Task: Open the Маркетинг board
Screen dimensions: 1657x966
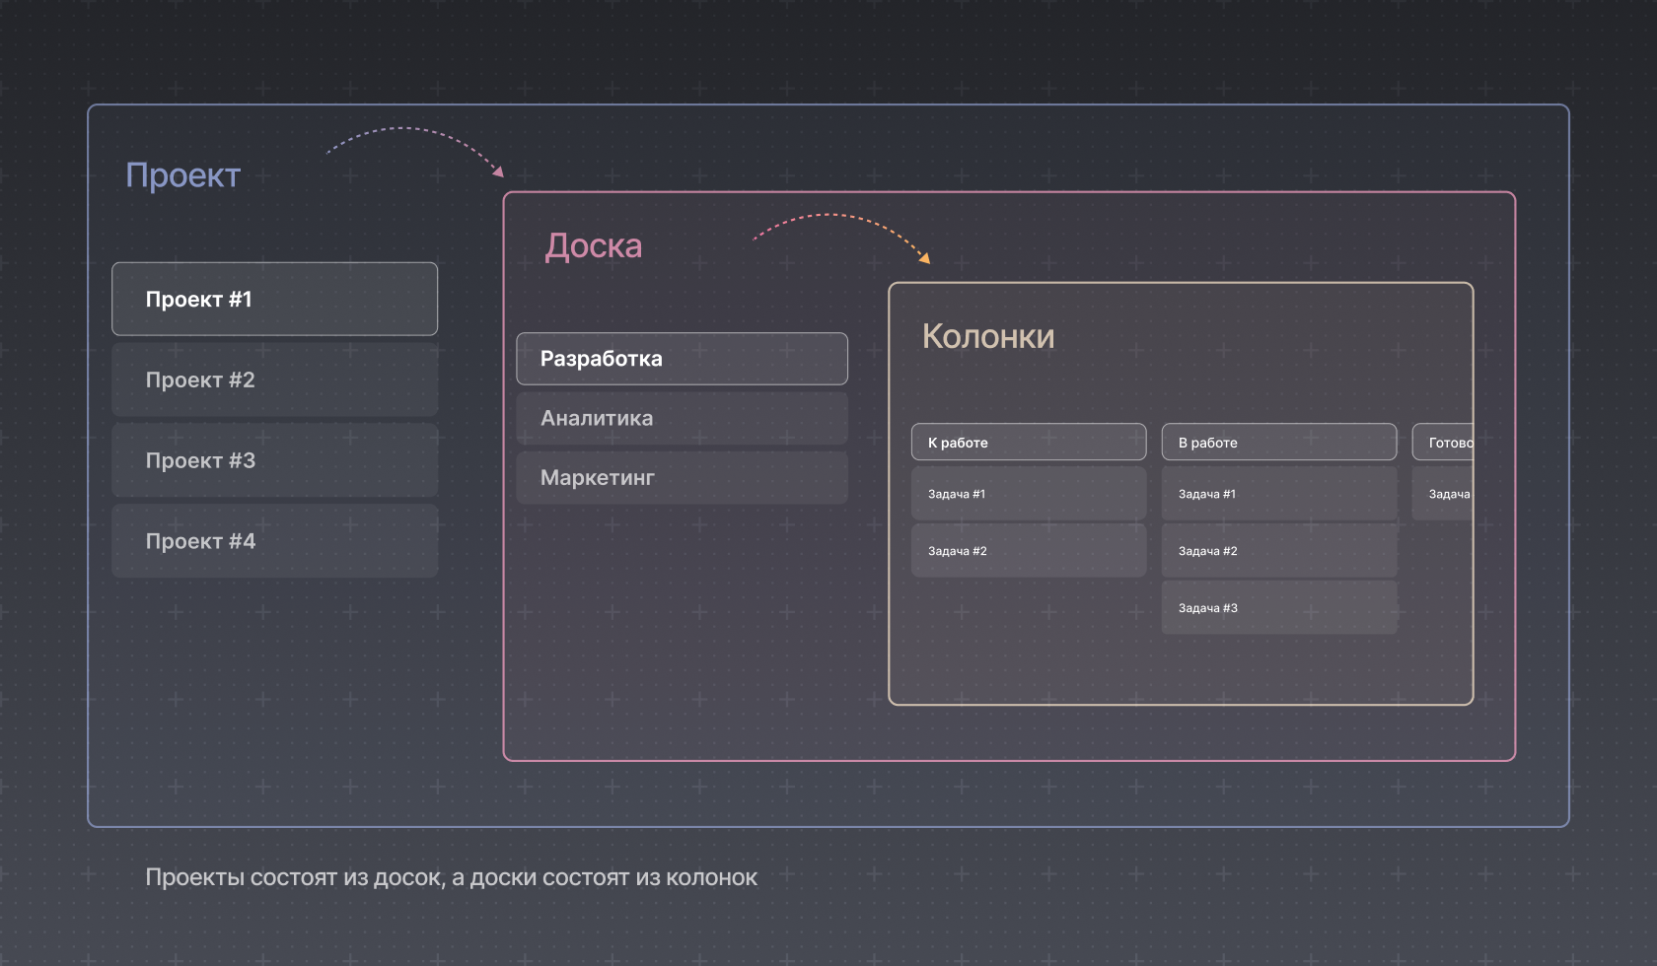Action: tap(682, 478)
